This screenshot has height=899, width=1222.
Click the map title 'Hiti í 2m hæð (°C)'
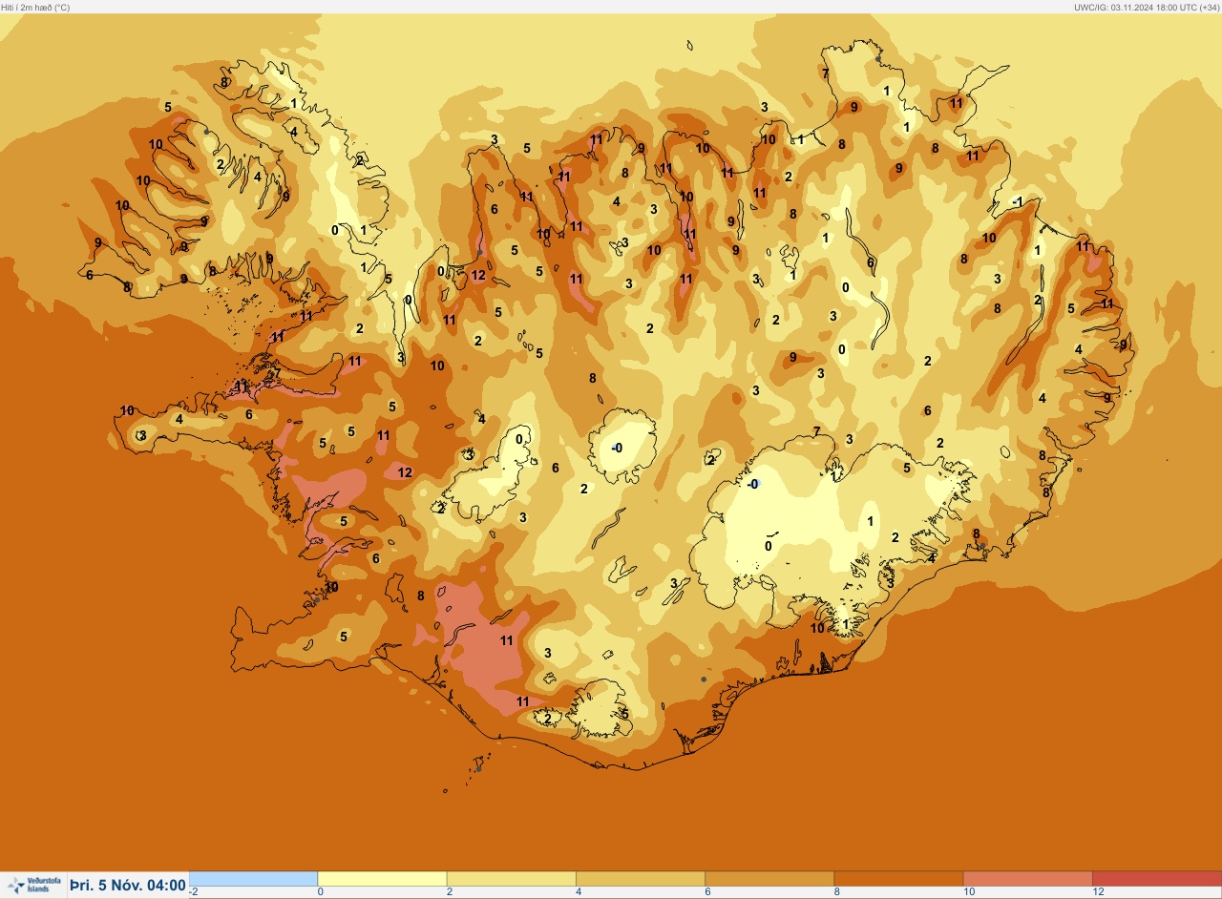click(x=37, y=7)
